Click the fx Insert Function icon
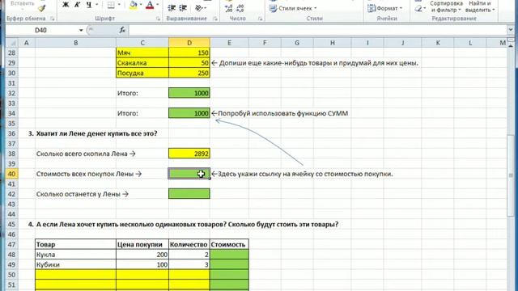Viewport: 518px width, 291px height. (122, 30)
